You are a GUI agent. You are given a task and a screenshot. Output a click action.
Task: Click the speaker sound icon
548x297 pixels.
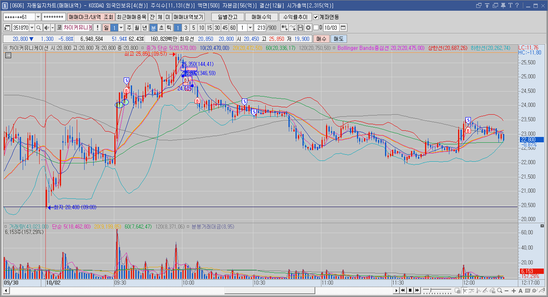pos(46,28)
